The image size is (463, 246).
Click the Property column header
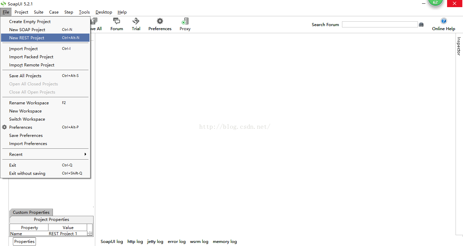pyautogui.click(x=29, y=228)
